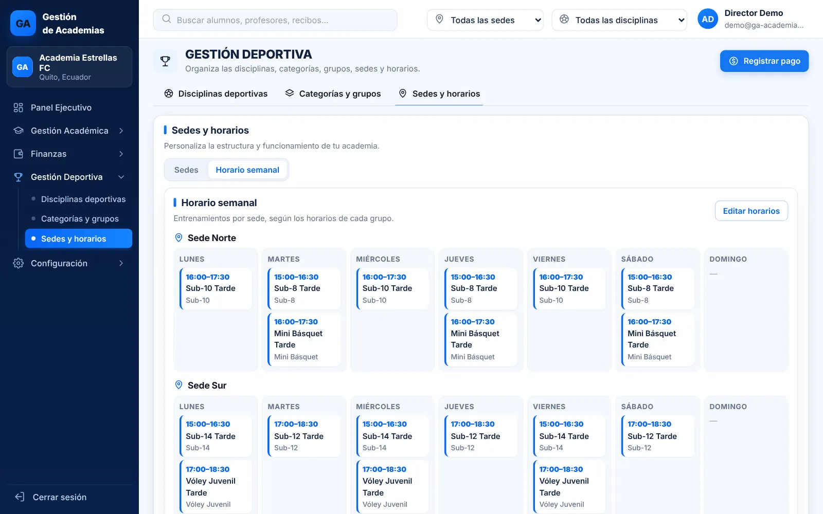The height and width of the screenshot is (514, 823).
Task: Select Sedes y horarios in sidebar submenu
Action: pos(79,238)
